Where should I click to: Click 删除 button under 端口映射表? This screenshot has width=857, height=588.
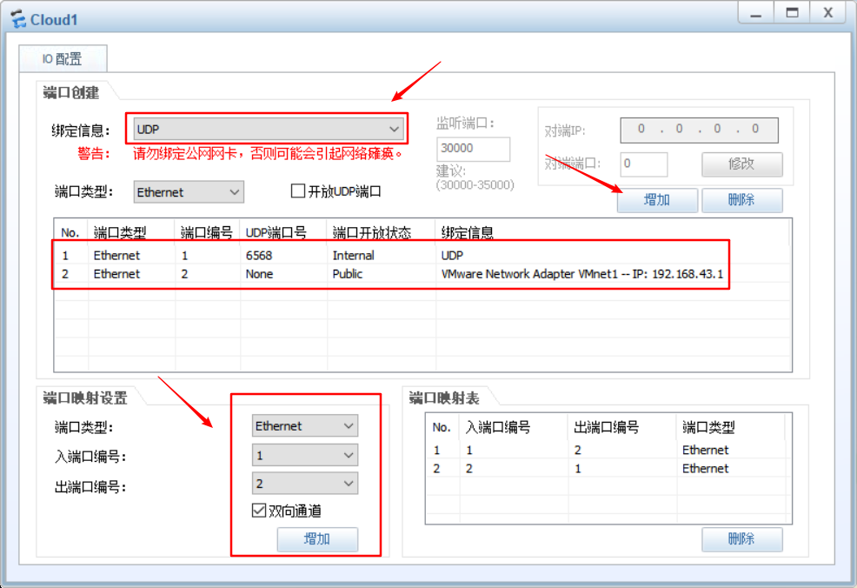[741, 539]
